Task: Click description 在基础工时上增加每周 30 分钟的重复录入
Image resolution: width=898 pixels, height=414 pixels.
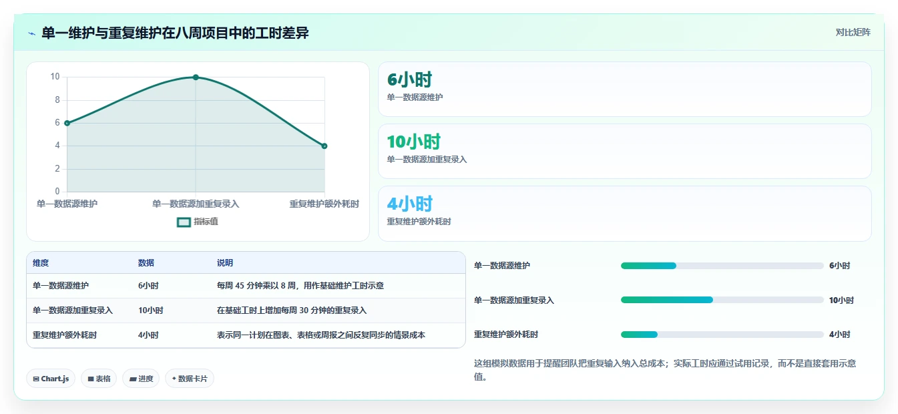Action: click(x=292, y=310)
